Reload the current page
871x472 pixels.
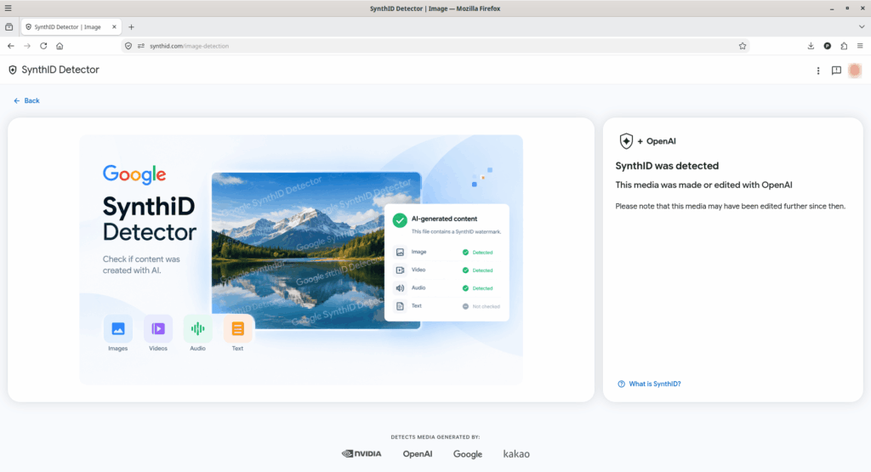(x=43, y=46)
